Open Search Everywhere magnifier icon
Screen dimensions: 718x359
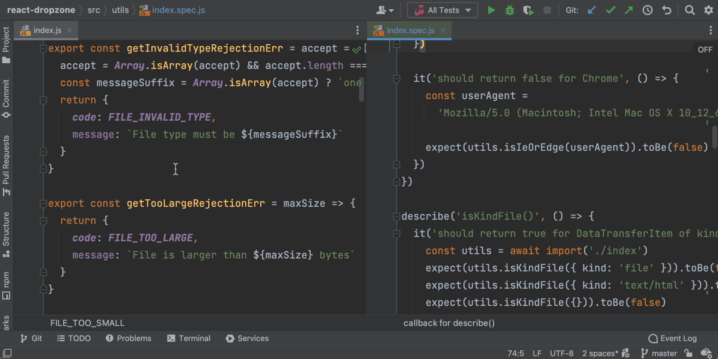tap(690, 10)
